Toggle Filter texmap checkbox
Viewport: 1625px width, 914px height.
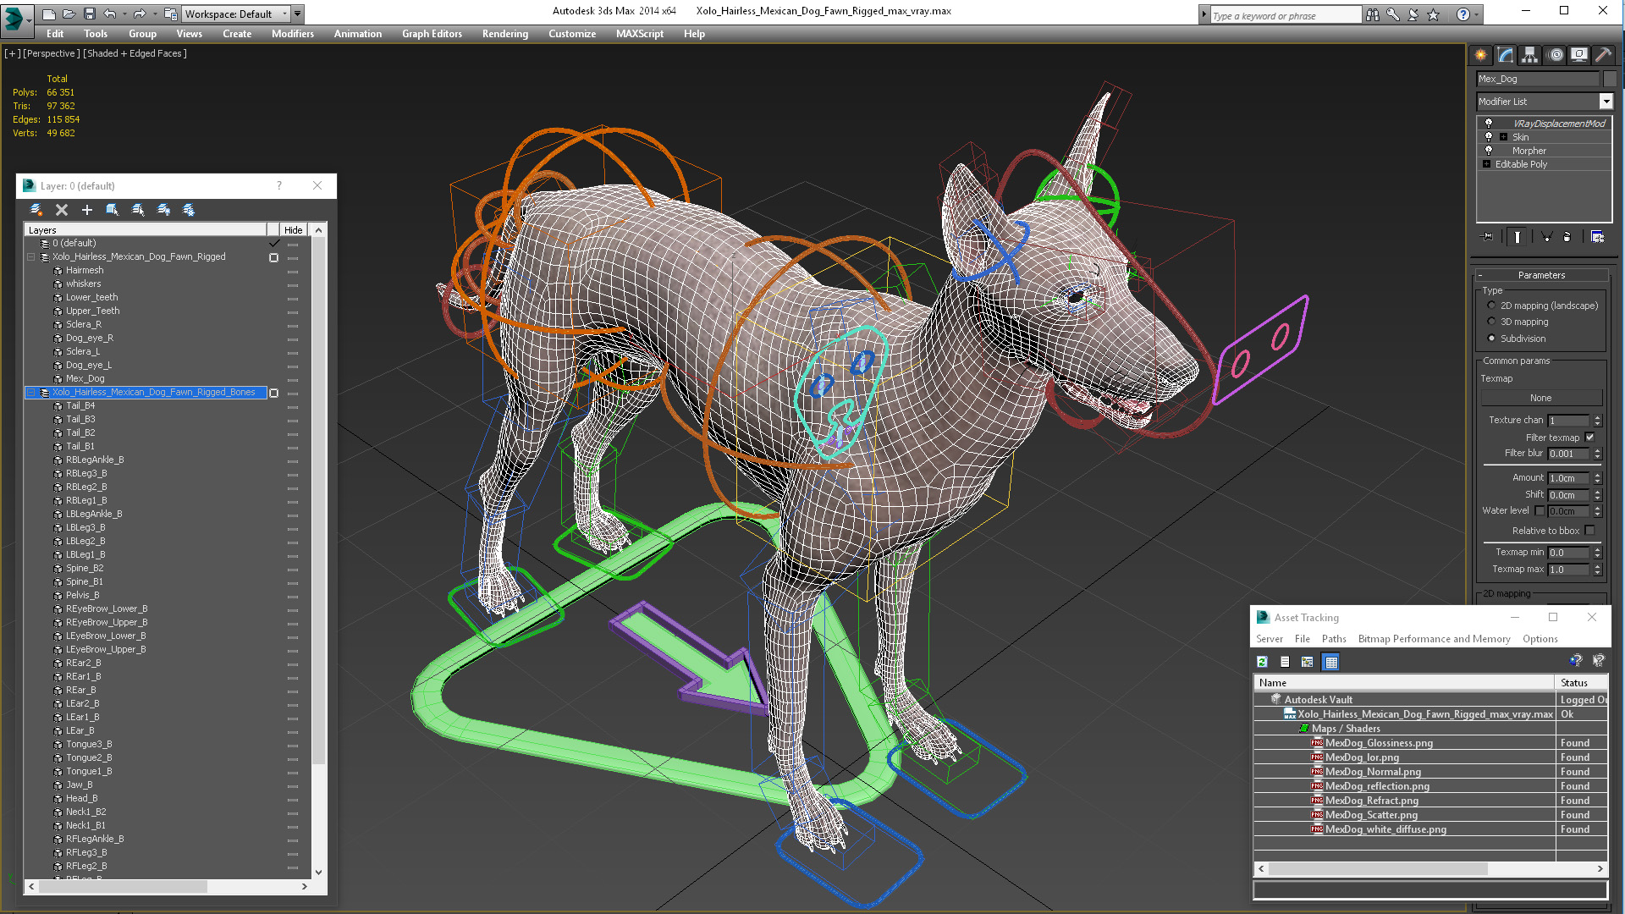pyautogui.click(x=1589, y=438)
